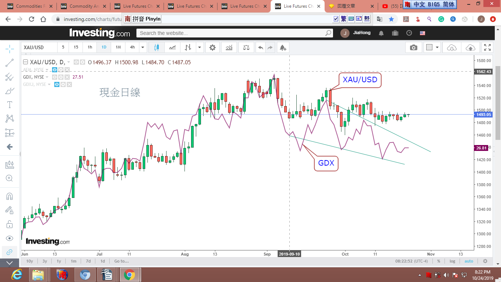Image resolution: width=501 pixels, height=282 pixels.
Task: Select the prediction and measurement tool
Action: tap(10, 133)
